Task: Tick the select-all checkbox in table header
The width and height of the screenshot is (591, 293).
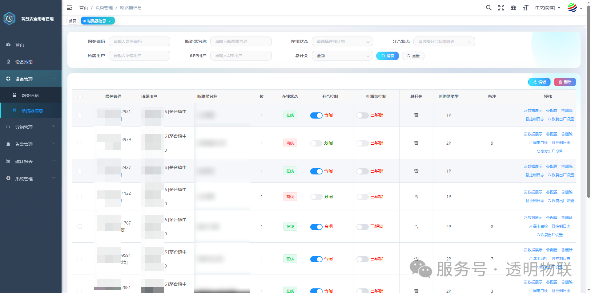Action: coord(80,97)
